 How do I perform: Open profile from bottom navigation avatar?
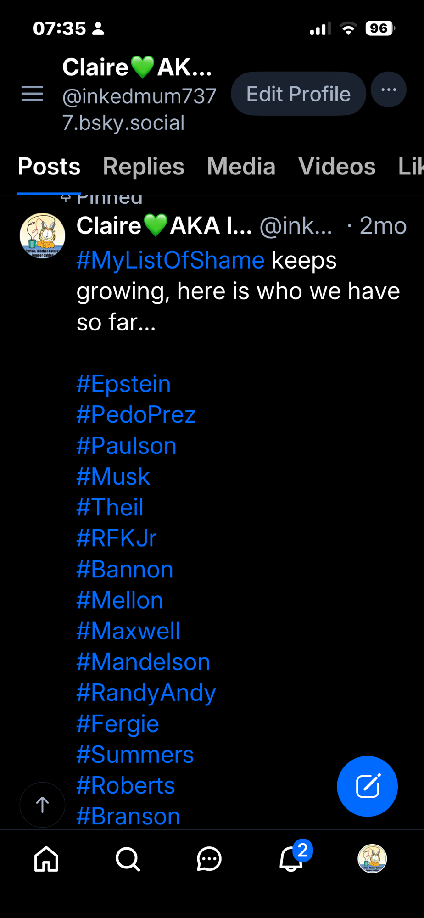(372, 858)
